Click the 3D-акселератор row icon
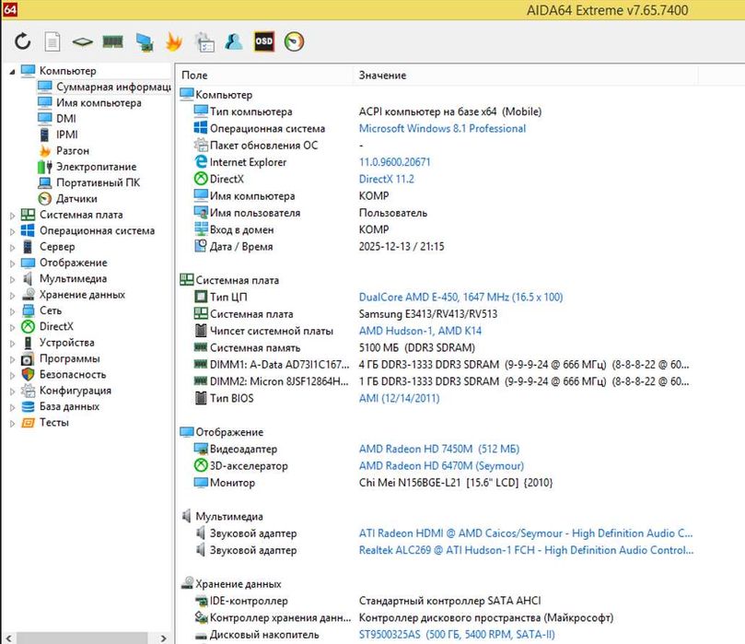 201,465
